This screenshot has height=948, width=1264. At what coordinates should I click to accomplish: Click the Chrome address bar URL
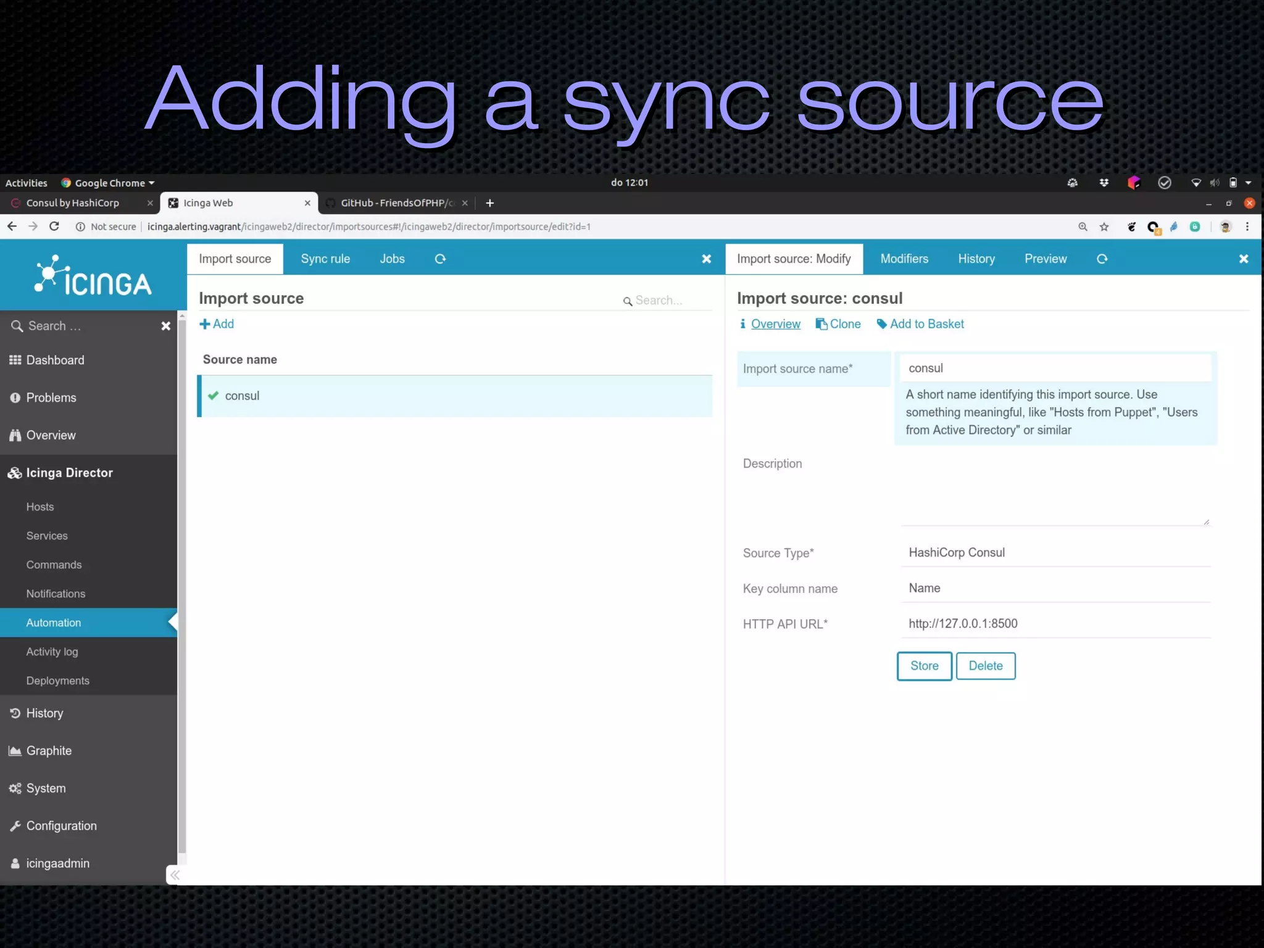click(368, 227)
